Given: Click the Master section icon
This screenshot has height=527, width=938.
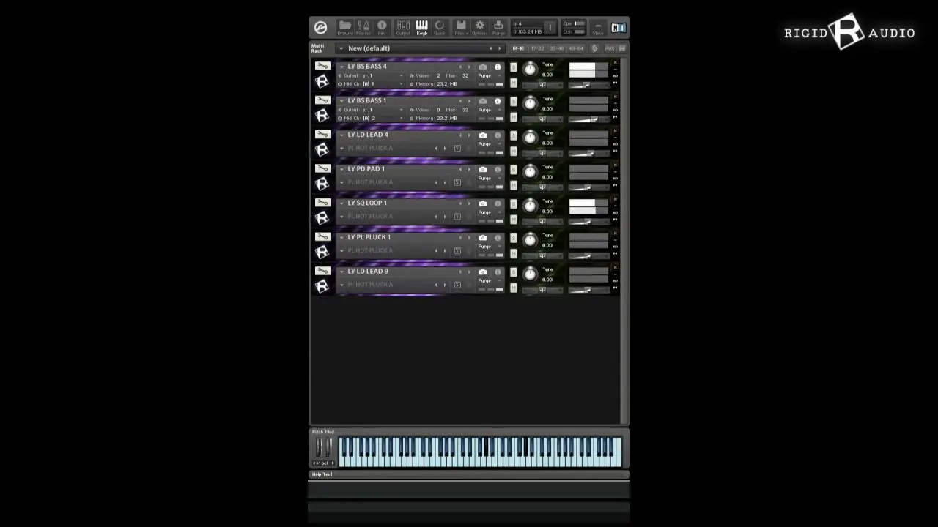Looking at the screenshot, I should click(x=363, y=27).
